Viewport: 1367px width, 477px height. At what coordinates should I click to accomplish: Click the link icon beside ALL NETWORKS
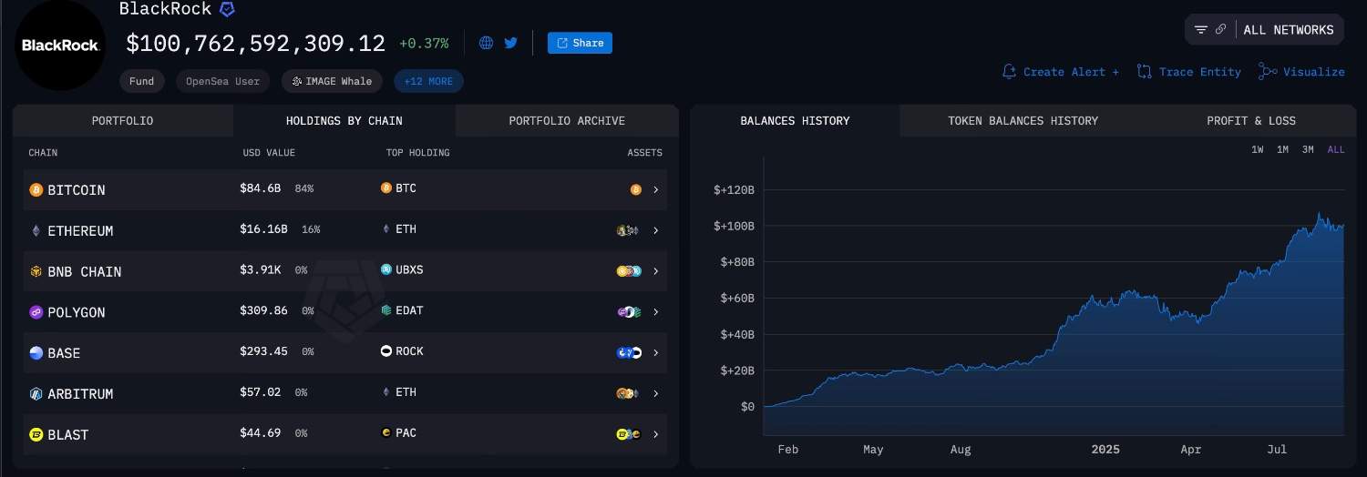point(1221,30)
